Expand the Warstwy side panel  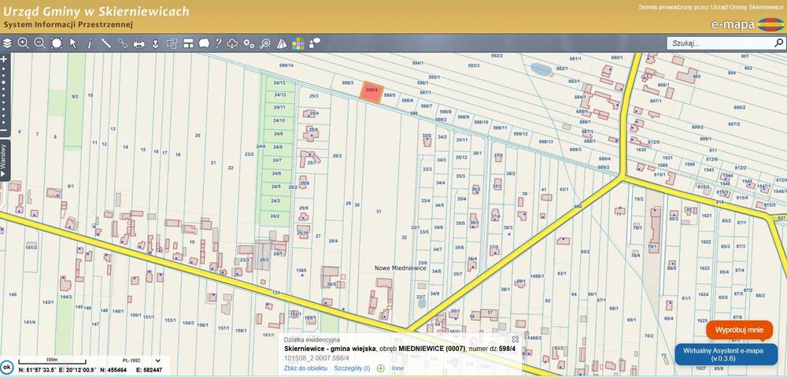(x=4, y=160)
